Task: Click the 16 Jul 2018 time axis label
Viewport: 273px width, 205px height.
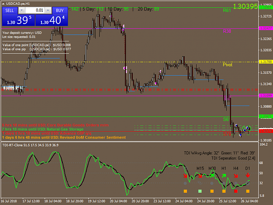Action: coord(9,201)
